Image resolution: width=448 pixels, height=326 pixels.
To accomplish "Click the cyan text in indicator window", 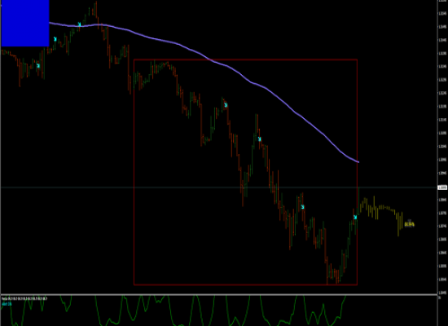I will coord(7,304).
